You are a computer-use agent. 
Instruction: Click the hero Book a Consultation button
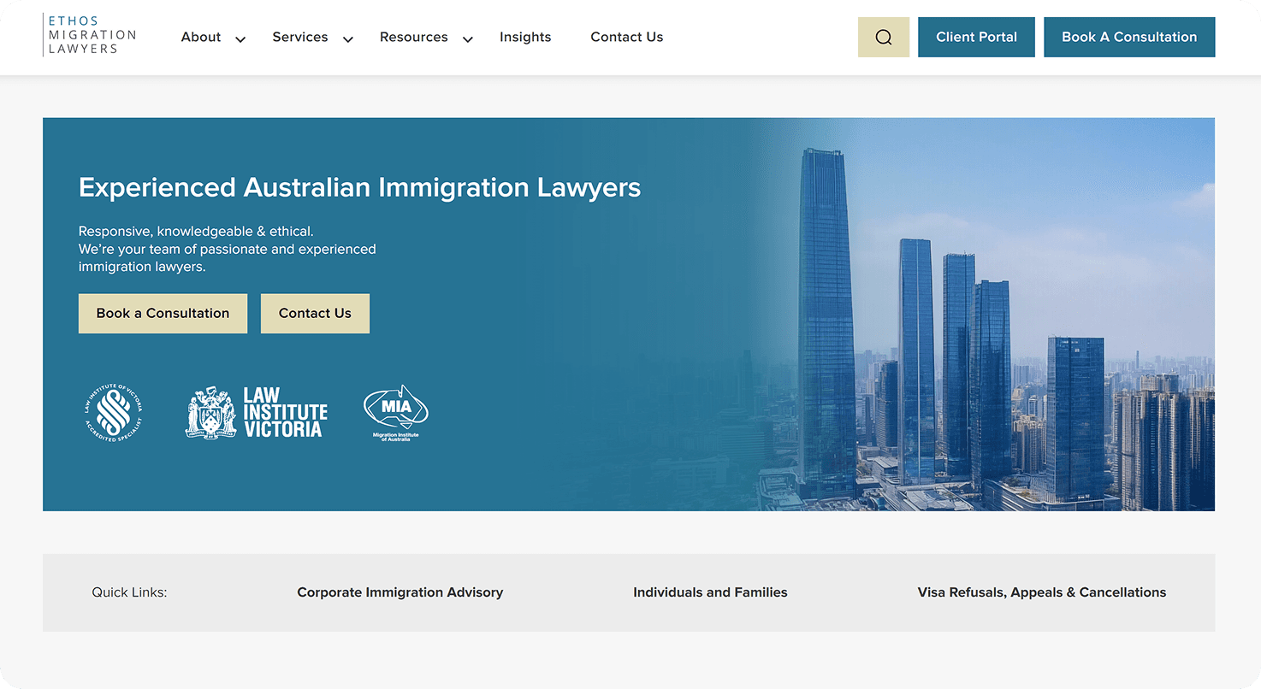pyautogui.click(x=163, y=314)
